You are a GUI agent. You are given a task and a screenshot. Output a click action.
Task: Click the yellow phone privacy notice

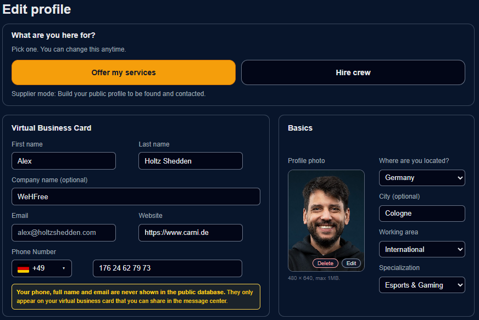[x=136, y=296]
